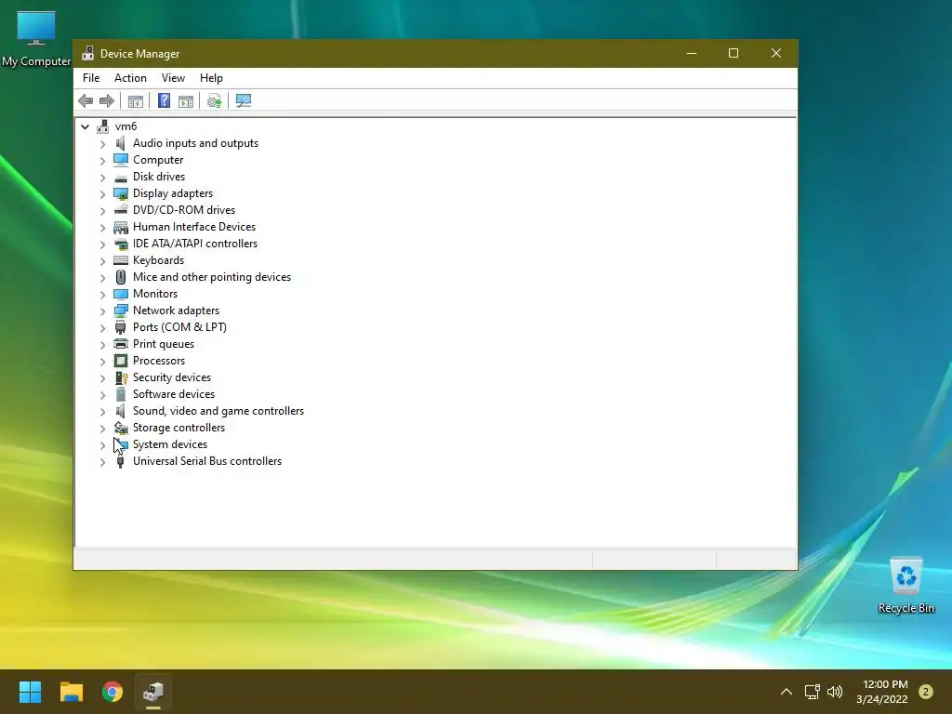Expand the Processors chevron
Image resolution: width=952 pixels, height=714 pixels.
coord(102,362)
